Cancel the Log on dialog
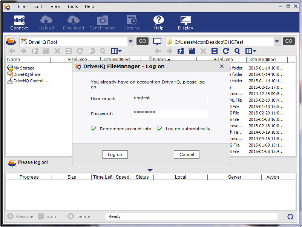Image resolution: width=302 pixels, height=227 pixels. pos(187,154)
